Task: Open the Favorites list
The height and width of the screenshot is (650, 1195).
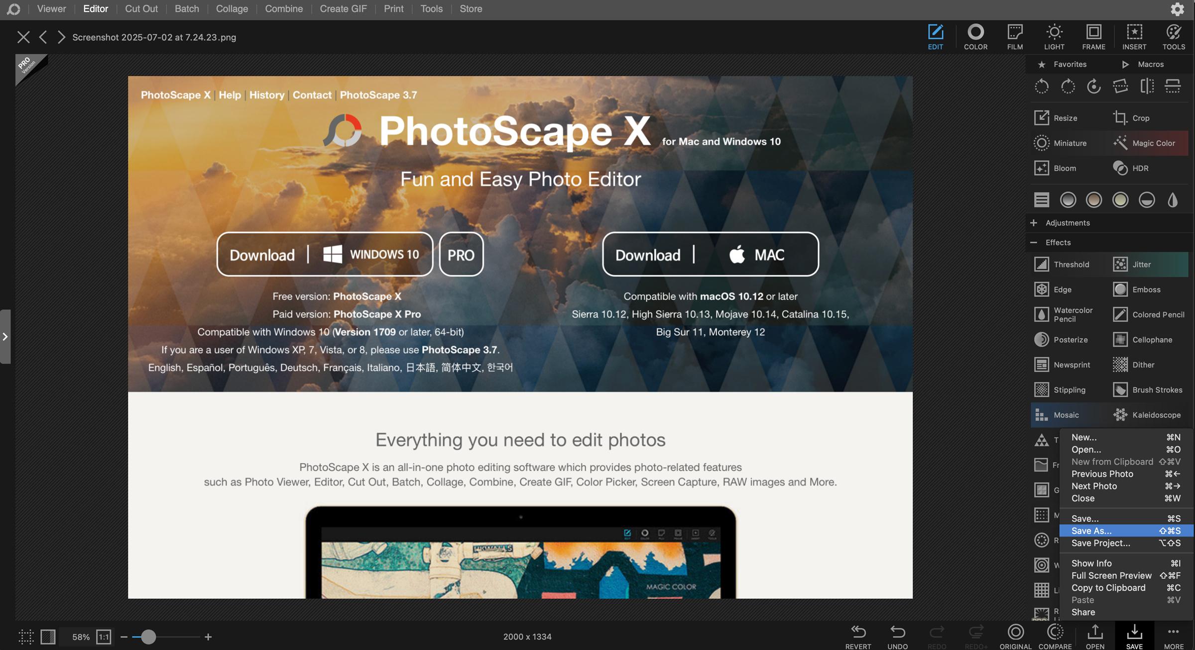Action: pos(1062,64)
